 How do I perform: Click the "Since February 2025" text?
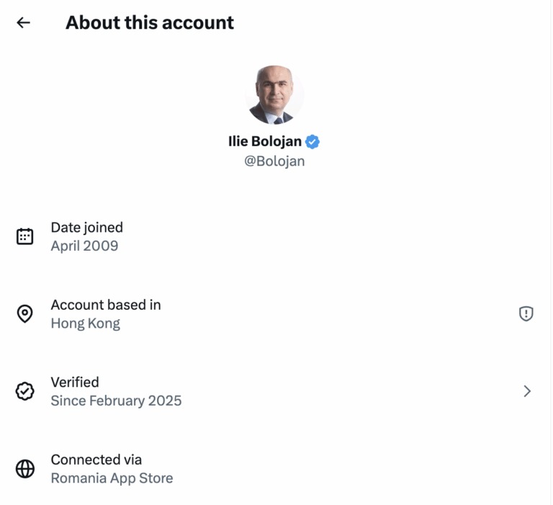point(116,401)
